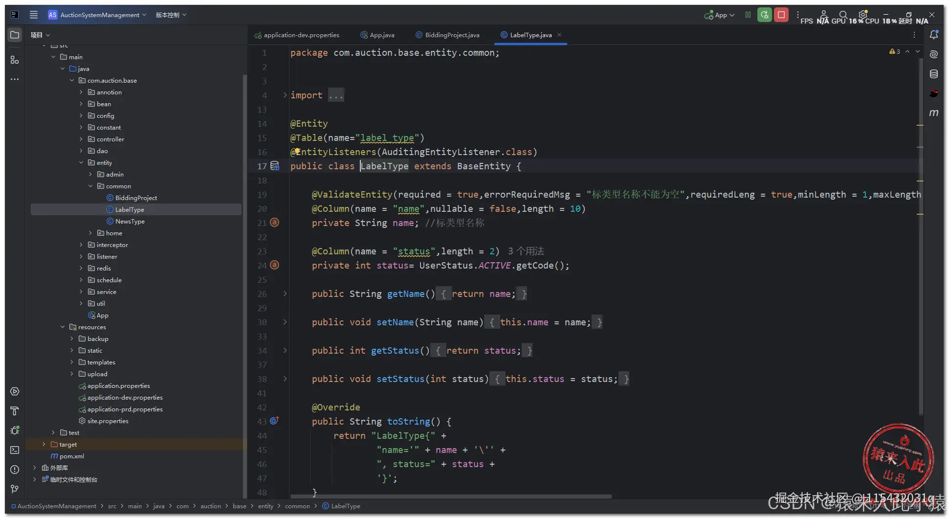Collapse the entity package node

point(81,162)
